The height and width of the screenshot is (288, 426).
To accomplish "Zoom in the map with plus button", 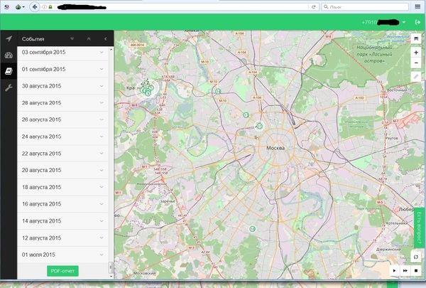I will [415, 53].
